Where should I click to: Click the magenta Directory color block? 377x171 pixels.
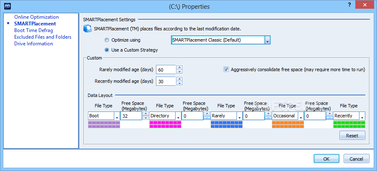[x=165, y=124]
